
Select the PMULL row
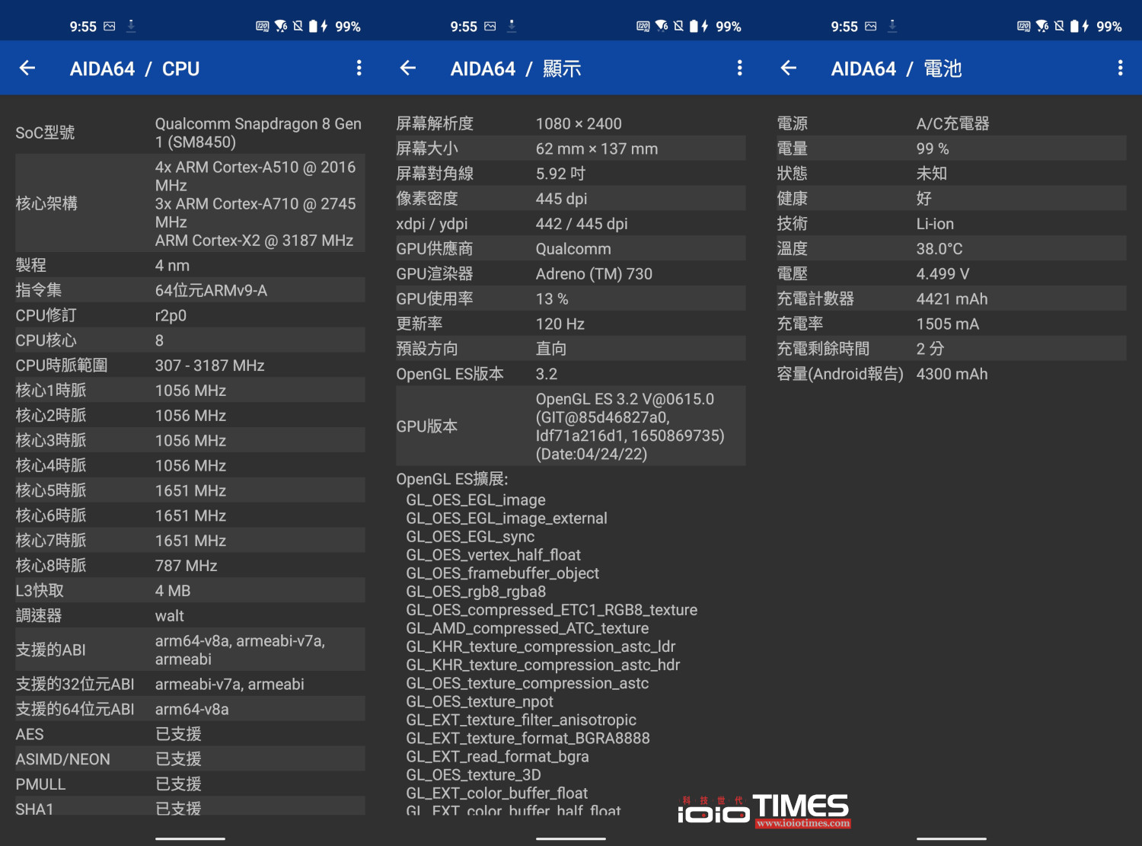point(190,784)
